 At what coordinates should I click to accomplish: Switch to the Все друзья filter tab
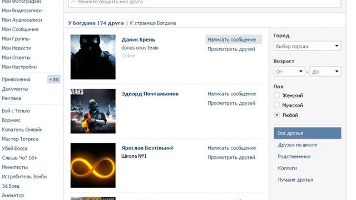(x=307, y=133)
